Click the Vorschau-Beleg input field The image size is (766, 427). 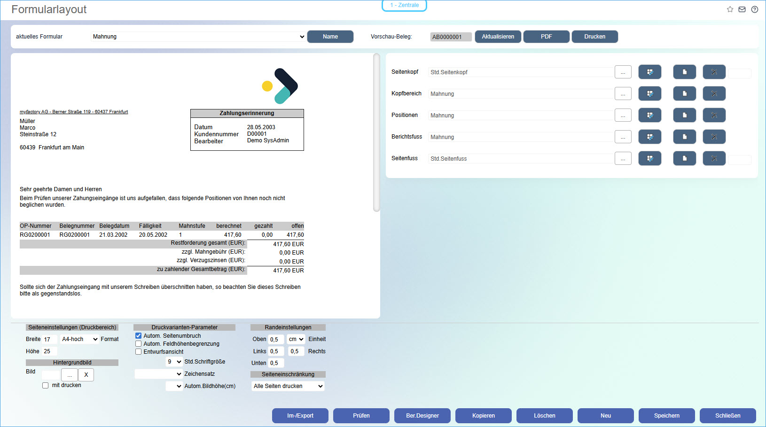coord(450,37)
